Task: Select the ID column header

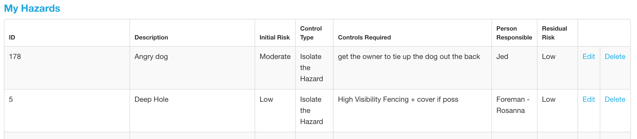Action: pos(12,38)
